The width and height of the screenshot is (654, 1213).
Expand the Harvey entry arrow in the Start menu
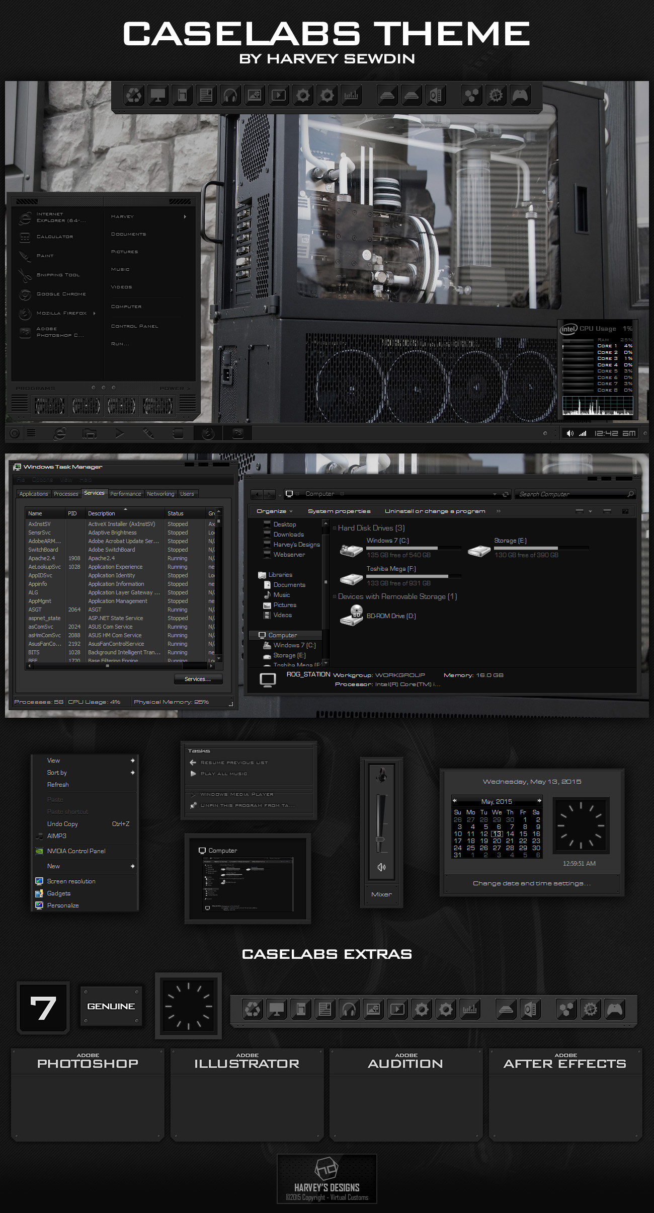point(185,217)
